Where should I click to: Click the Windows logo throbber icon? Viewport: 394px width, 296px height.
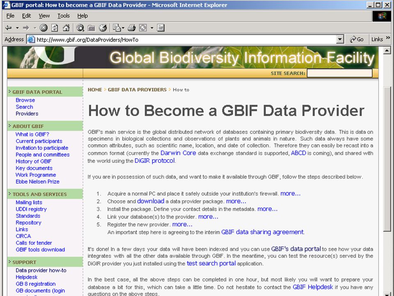382,16
